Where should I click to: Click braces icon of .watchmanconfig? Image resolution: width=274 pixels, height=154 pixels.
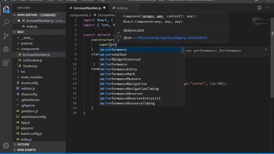18,117
